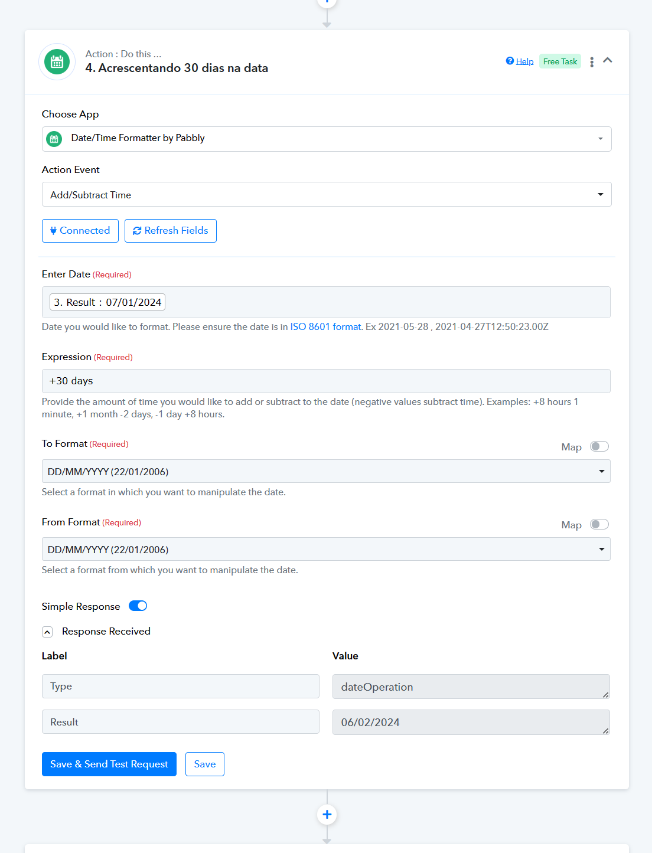Open the Choose App dropdown
Screen dimensions: 652x853
327,139
